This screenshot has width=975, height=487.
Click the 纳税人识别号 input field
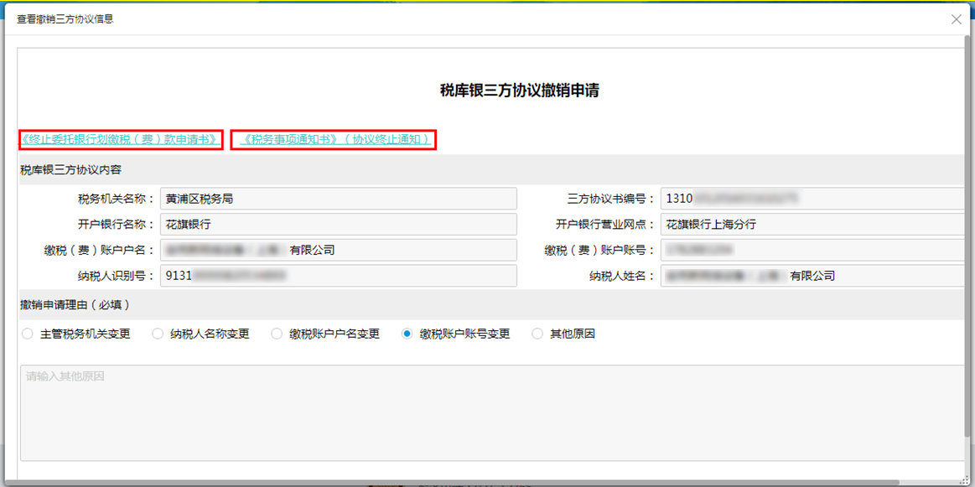pos(338,276)
